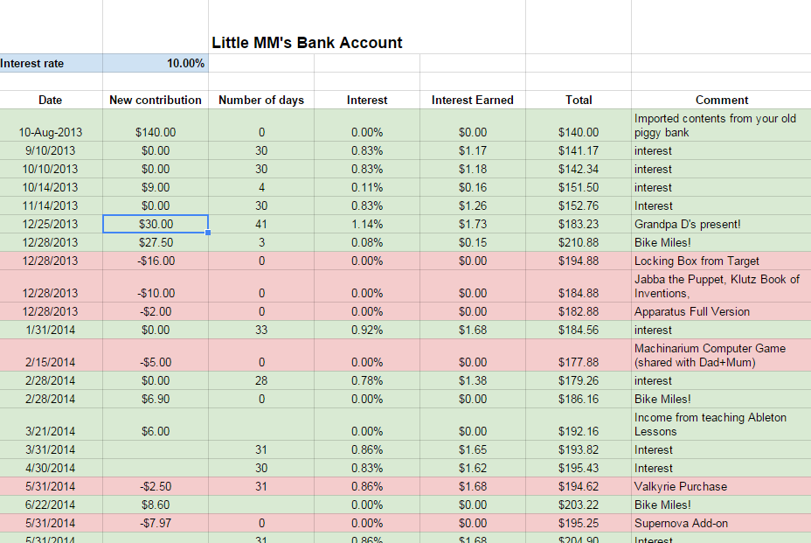Select the Comment column header cell
Viewport: 811px width, 543px height.
722,100
